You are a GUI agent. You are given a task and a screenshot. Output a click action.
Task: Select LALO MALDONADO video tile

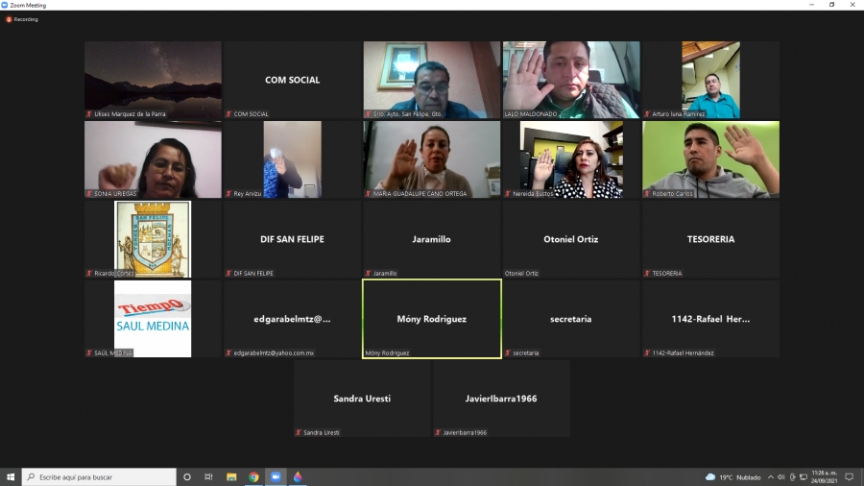coord(571,80)
